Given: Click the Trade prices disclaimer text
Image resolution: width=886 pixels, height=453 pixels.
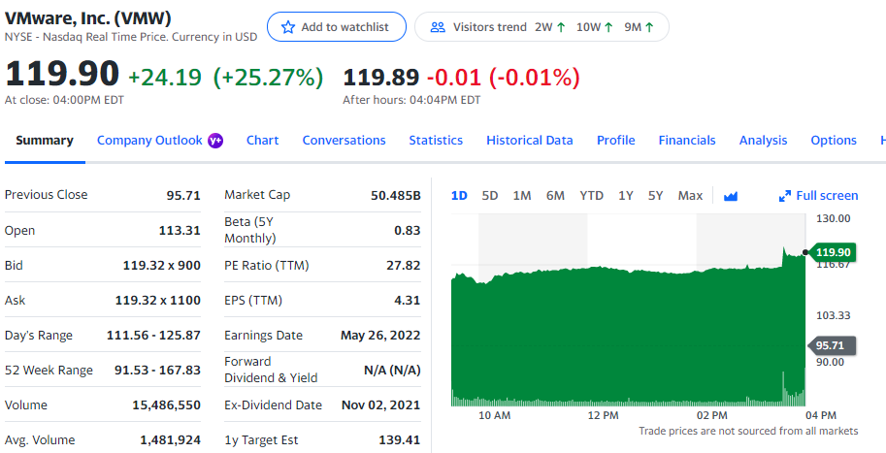Looking at the screenshot, I should coord(748,431).
